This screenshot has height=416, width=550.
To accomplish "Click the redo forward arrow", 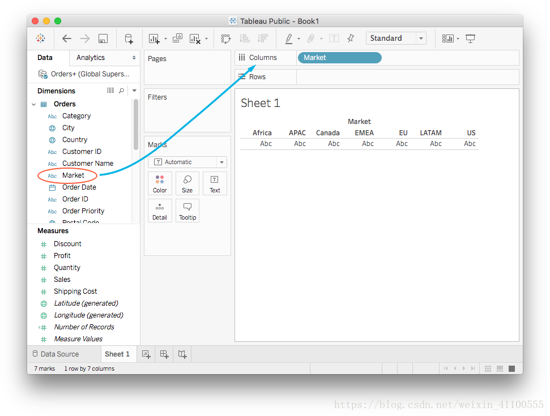I will click(85, 38).
